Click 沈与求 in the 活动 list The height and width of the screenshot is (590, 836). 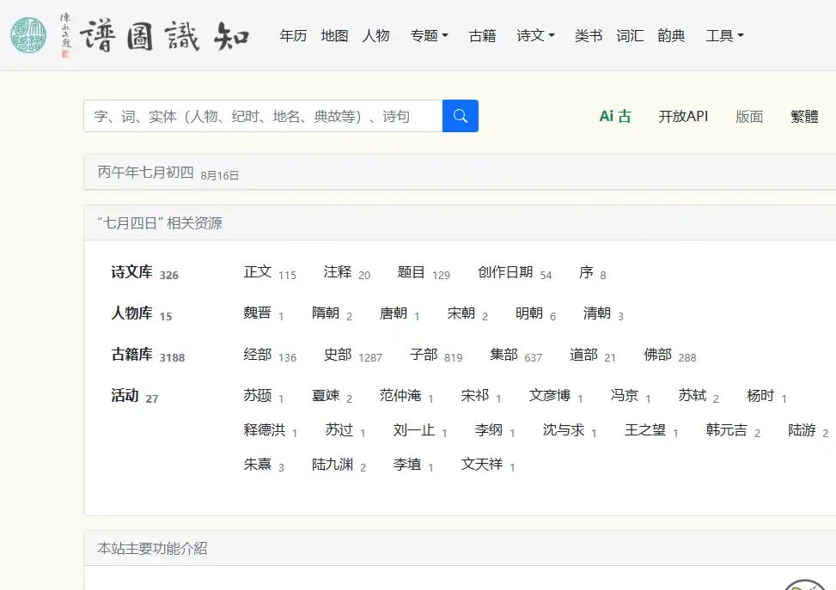coord(564,430)
